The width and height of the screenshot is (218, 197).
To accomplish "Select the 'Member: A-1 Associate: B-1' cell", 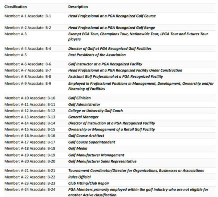I will pos(28,16).
